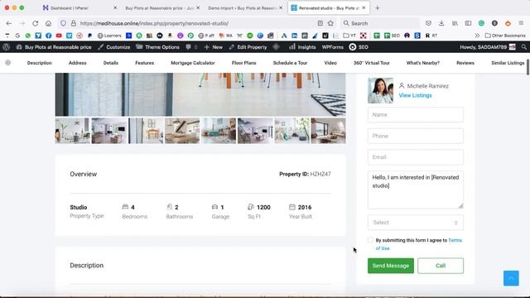Reload the current page
The width and height of the screenshot is (530, 298).
coord(35,23)
